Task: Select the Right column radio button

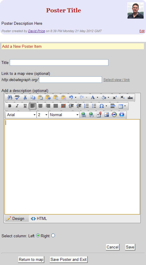Action: coord(53,236)
